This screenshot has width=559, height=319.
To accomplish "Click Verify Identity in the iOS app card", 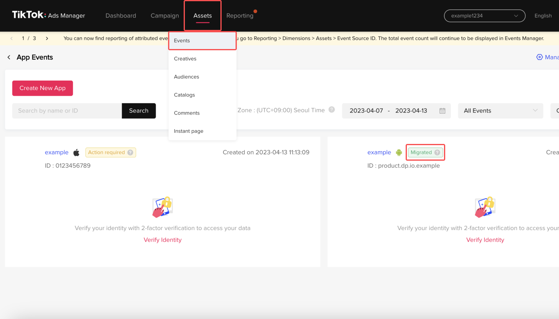I will click(x=163, y=240).
